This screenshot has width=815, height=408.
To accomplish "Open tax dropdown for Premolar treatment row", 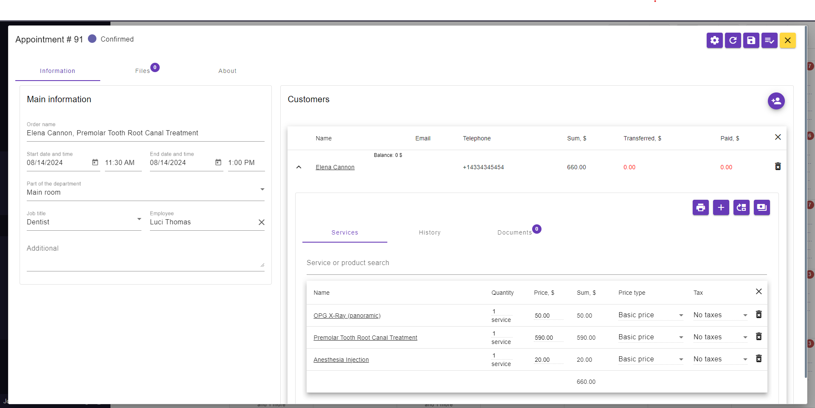I will [x=721, y=337].
